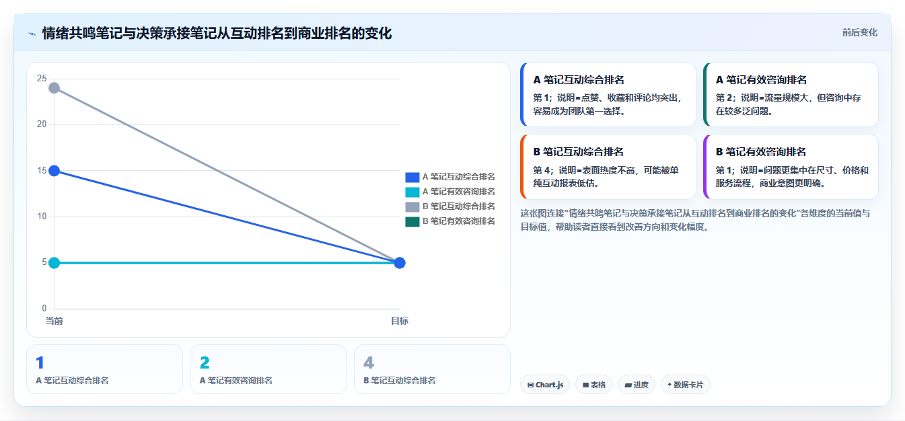Open the A 笔记互动综合排名 info card
Screen dimensions: 905x421
[608, 95]
